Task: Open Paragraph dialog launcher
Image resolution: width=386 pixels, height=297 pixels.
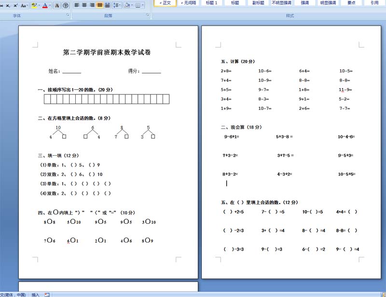Action: [x=148, y=15]
